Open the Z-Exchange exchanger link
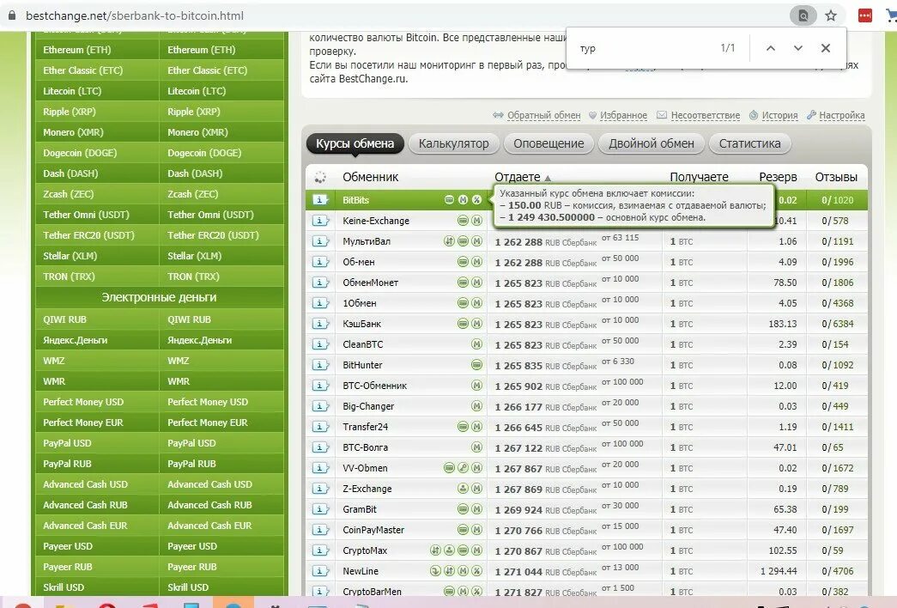Image resolution: width=897 pixels, height=608 pixels. click(x=367, y=489)
